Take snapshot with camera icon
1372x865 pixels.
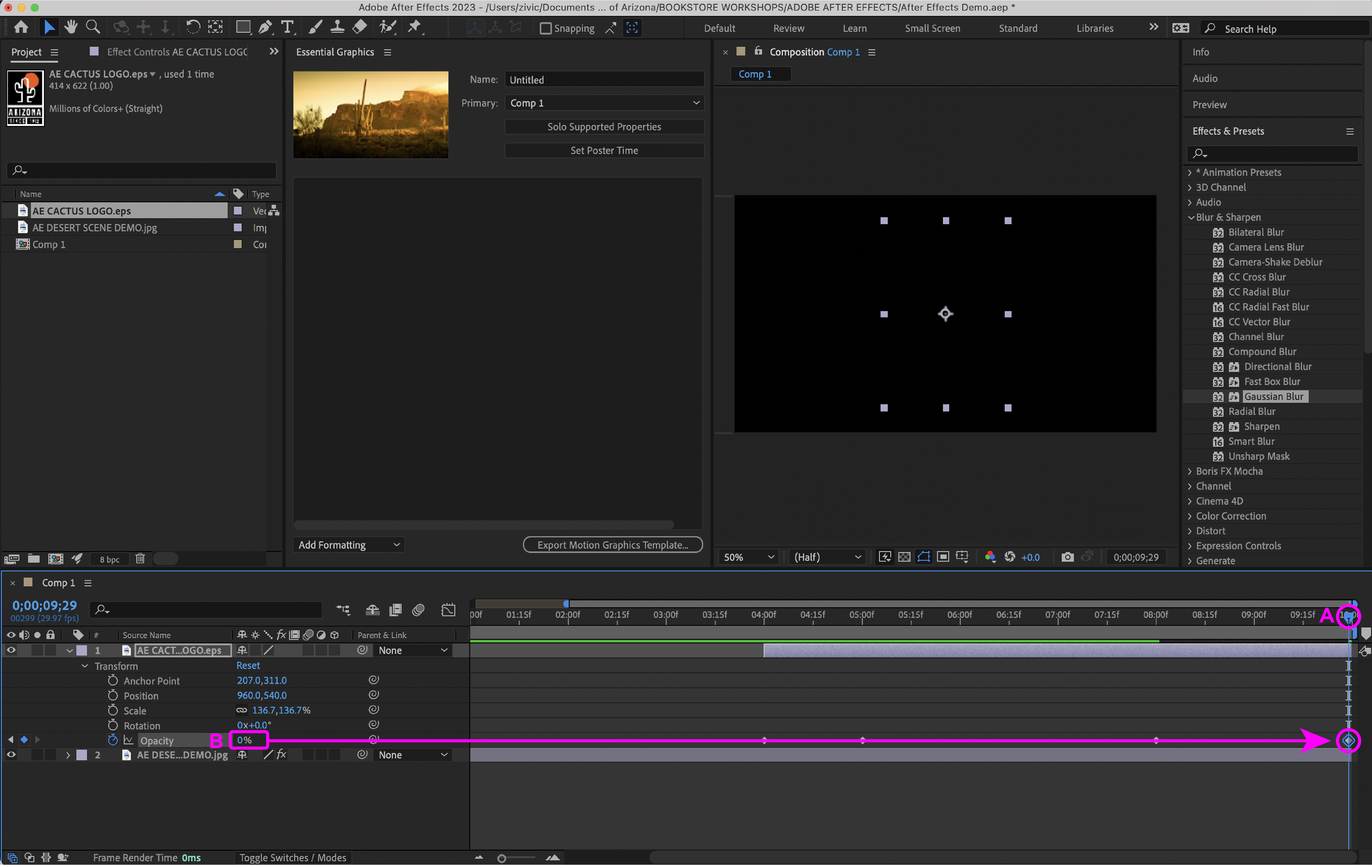1068,557
